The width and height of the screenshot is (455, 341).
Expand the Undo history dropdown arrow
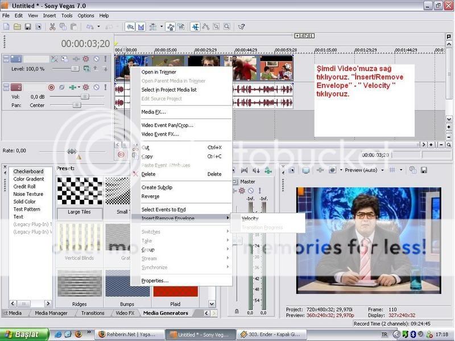98,27
